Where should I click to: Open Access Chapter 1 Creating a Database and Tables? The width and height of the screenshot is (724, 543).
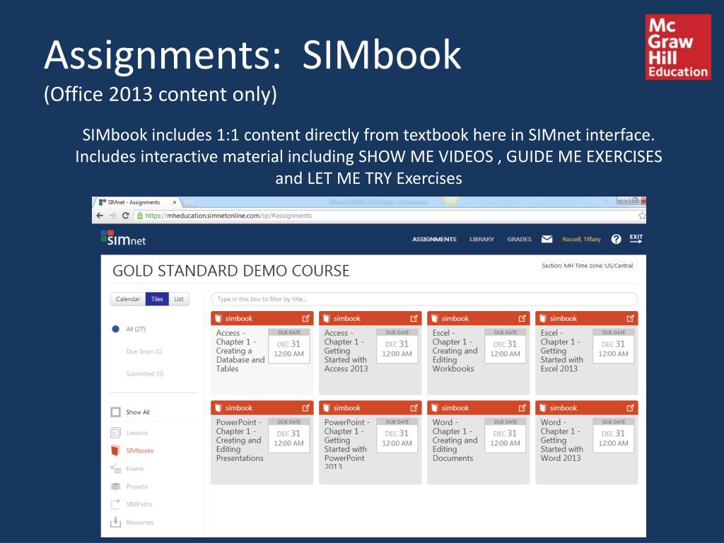pos(240,351)
